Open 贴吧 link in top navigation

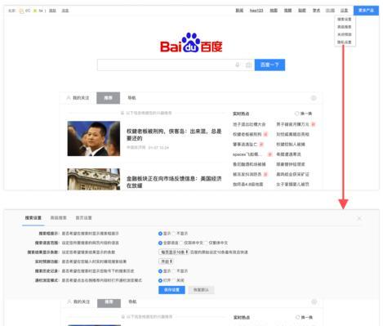302,11
